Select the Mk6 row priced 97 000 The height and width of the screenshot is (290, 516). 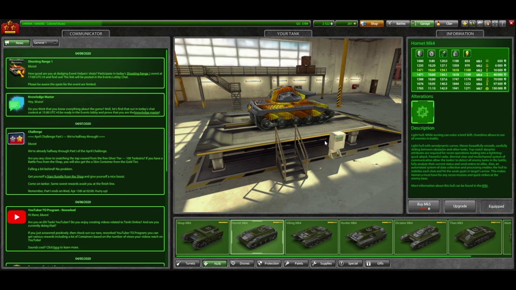[x=460, y=84]
